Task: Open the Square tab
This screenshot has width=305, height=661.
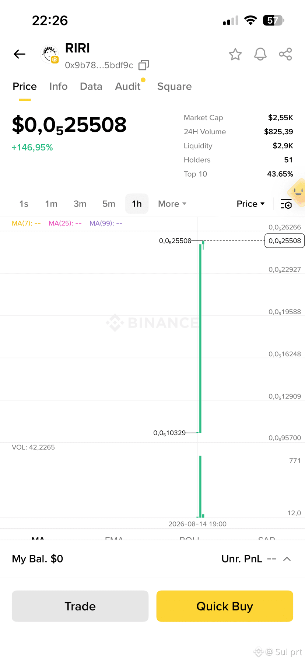Action: [x=174, y=86]
